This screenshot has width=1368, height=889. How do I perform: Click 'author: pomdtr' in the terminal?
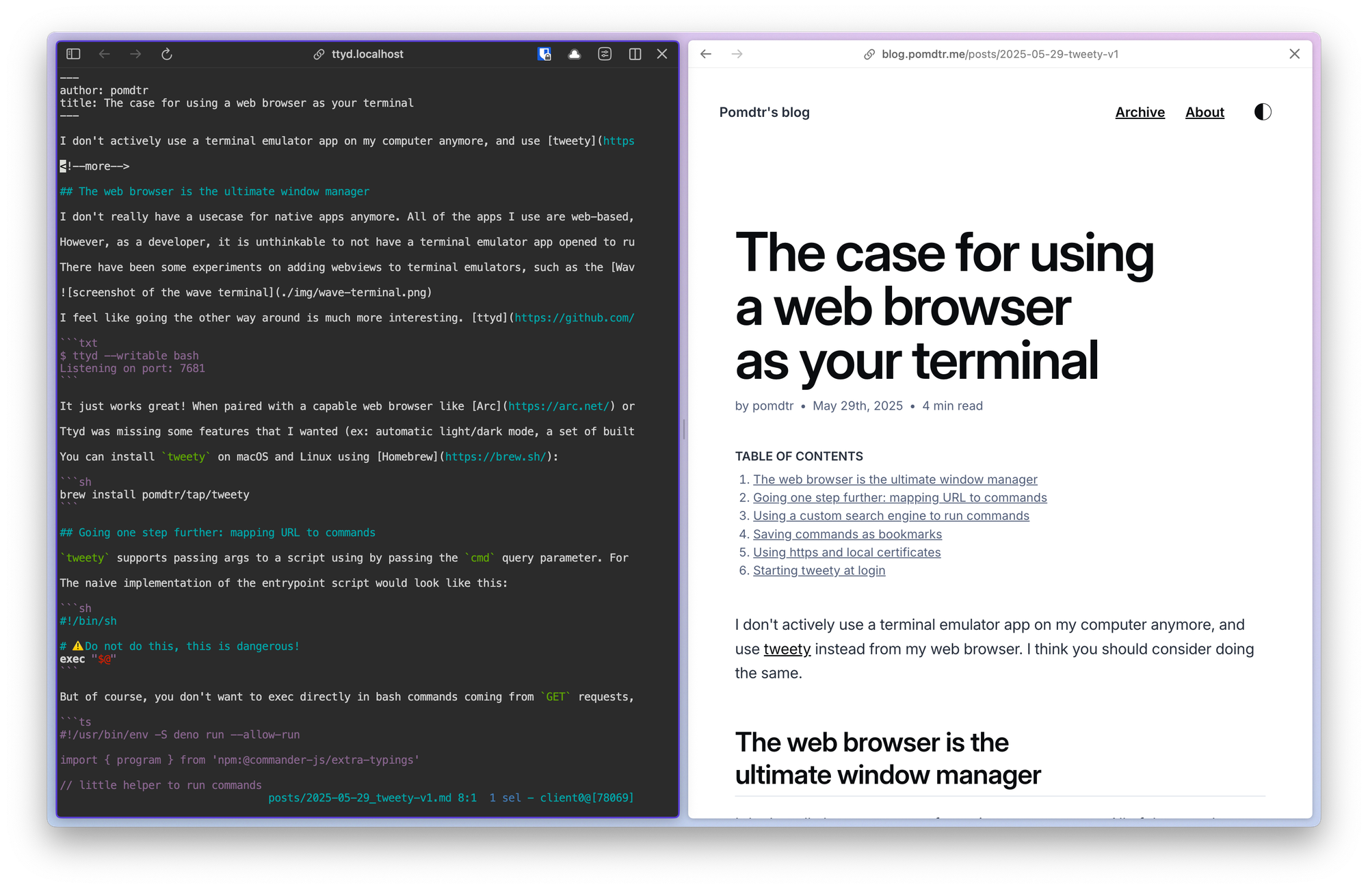coord(104,90)
